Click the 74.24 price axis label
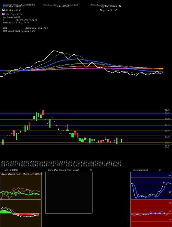This screenshot has height=227, width=172. pyautogui.click(x=168, y=112)
